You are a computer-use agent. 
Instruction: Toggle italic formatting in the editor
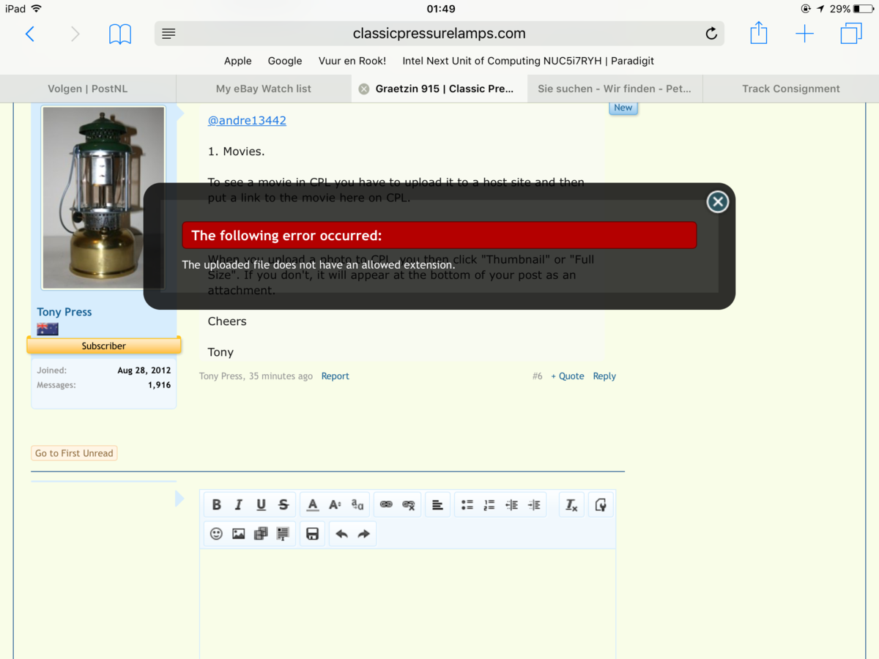[x=238, y=505]
